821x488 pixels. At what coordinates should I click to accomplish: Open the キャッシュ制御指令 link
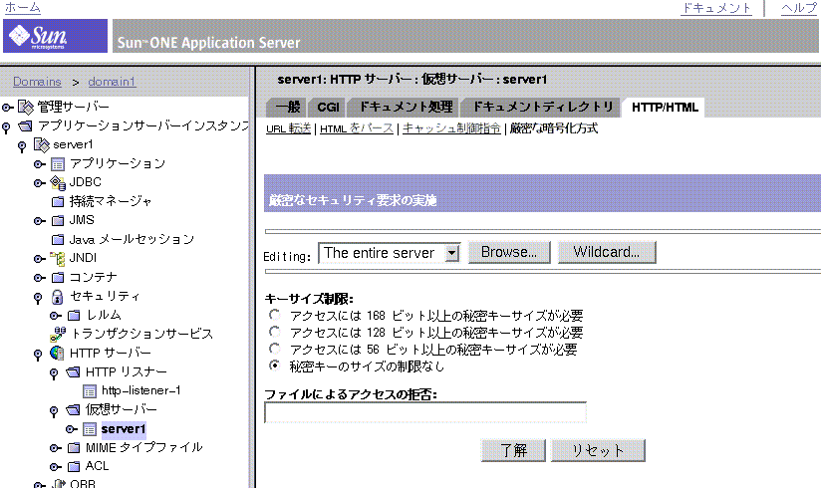tap(451, 128)
